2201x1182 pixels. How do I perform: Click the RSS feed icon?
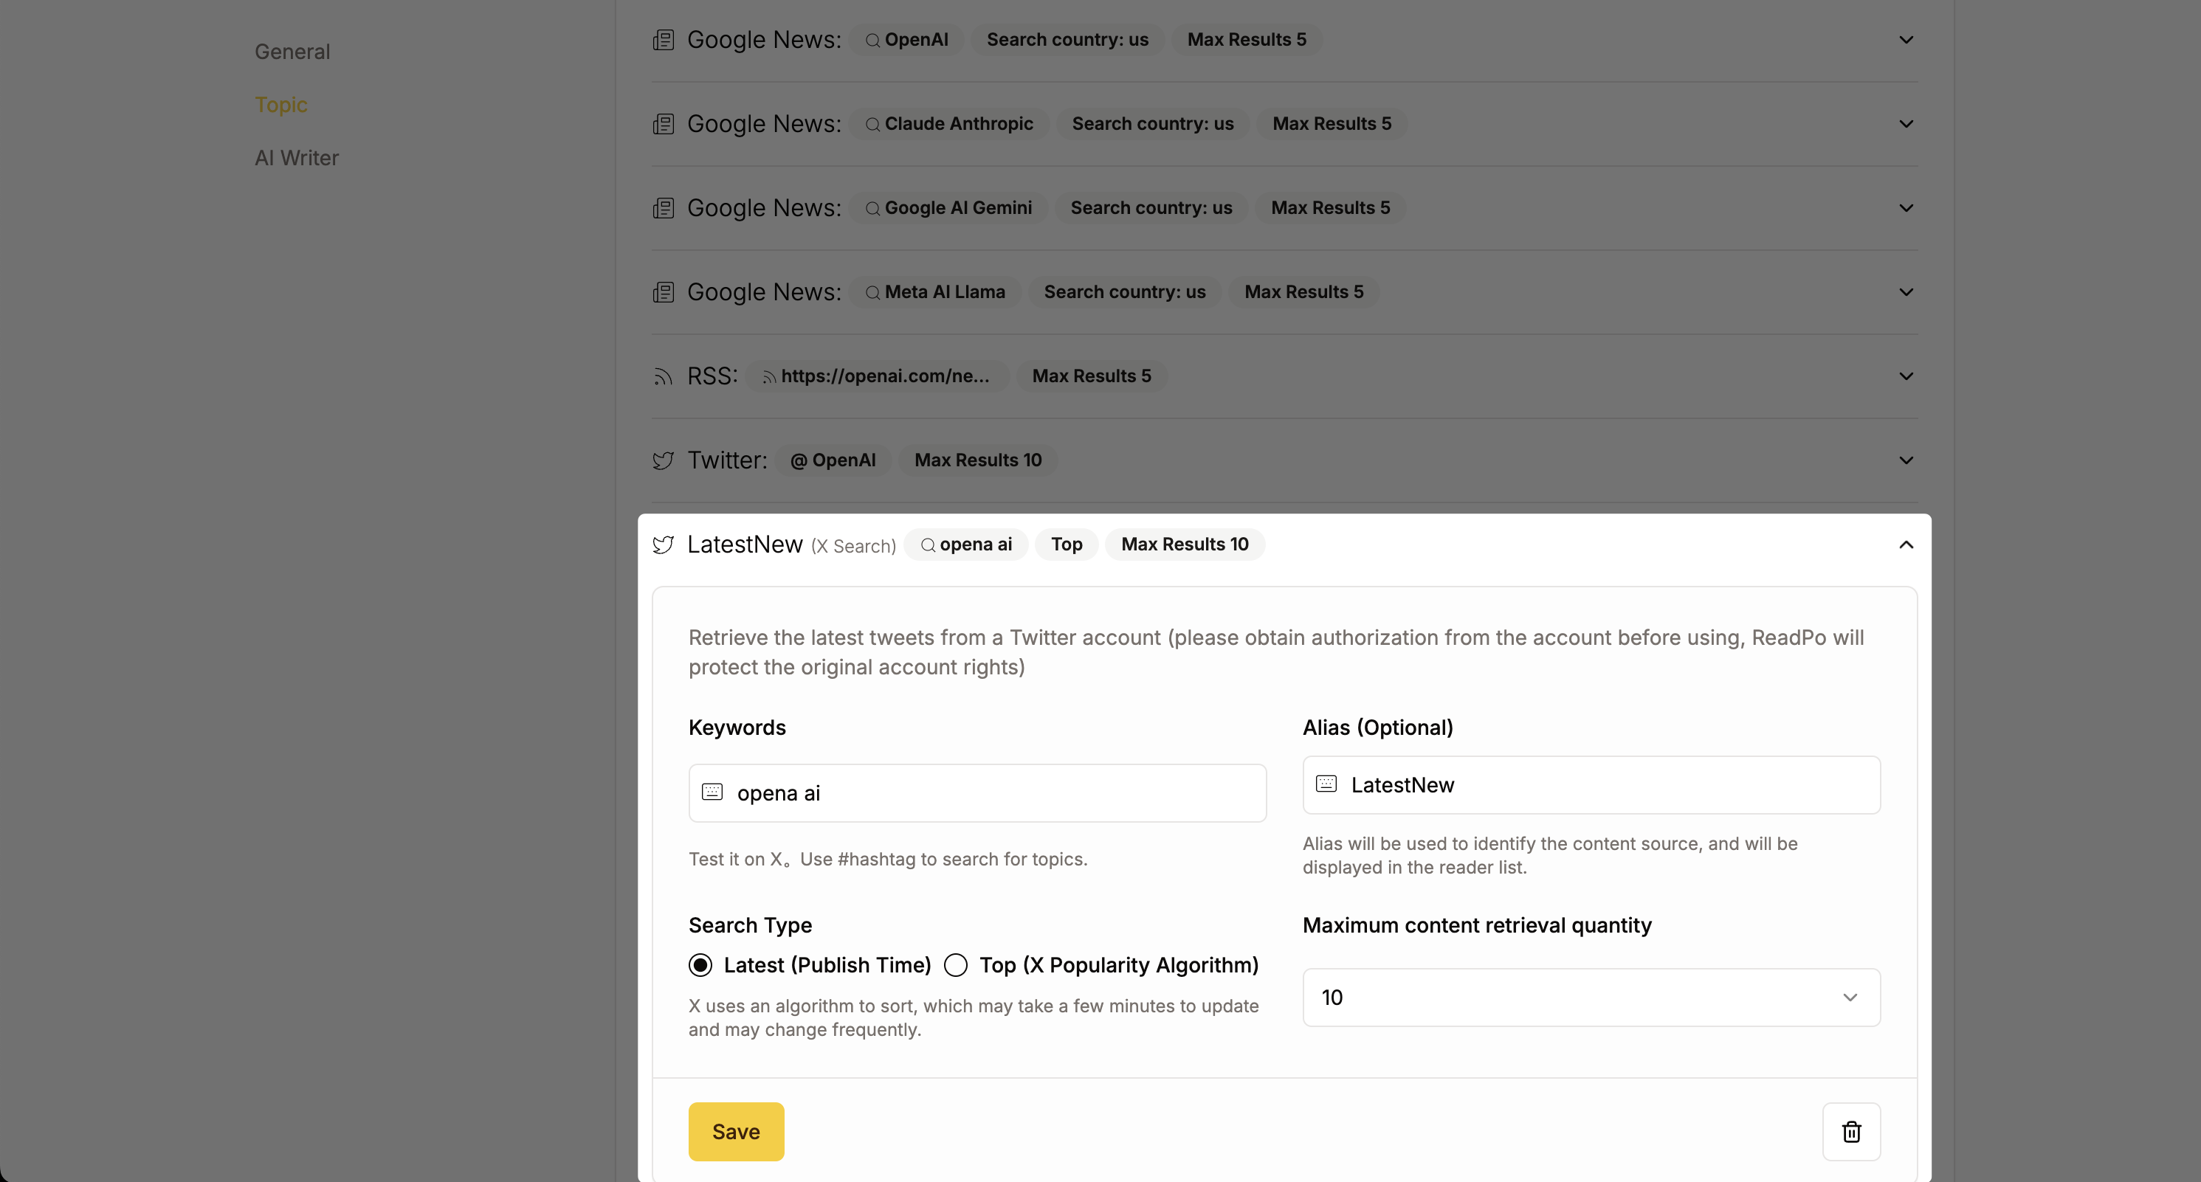(663, 376)
